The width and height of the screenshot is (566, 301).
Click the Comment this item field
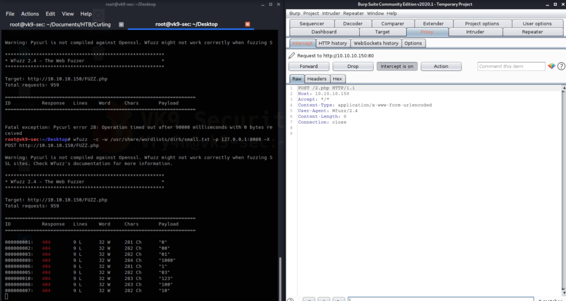pyautogui.click(x=511, y=66)
